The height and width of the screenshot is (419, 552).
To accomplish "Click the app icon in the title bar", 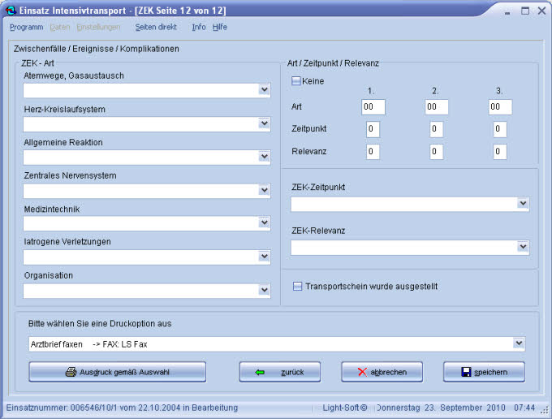I will (11, 11).
